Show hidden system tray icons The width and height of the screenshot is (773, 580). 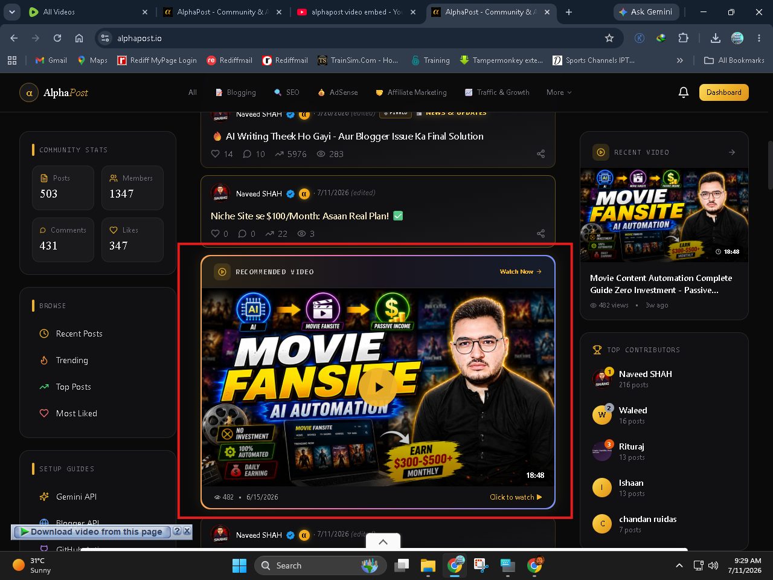point(679,565)
